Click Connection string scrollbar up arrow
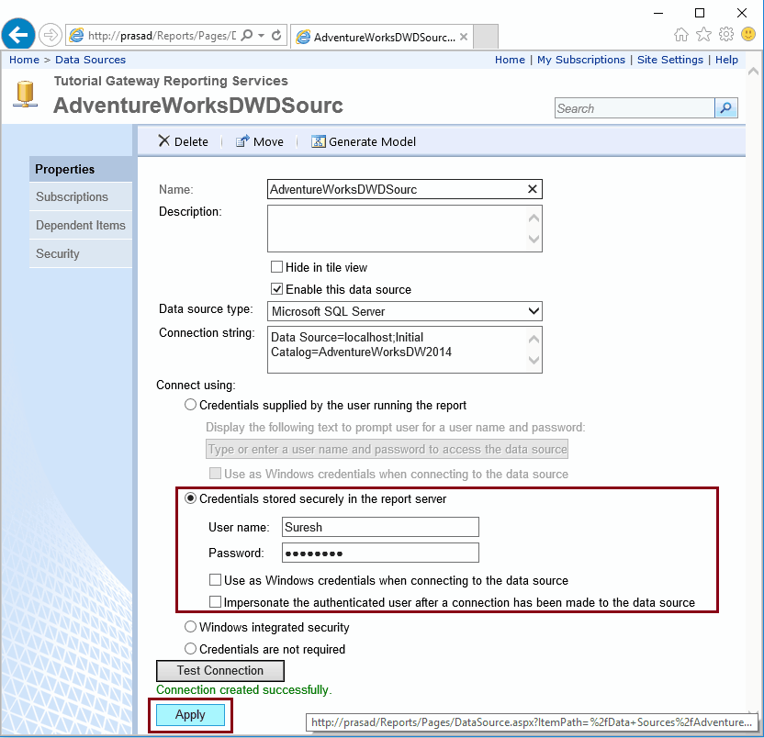This screenshot has width=764, height=738. coord(534,339)
